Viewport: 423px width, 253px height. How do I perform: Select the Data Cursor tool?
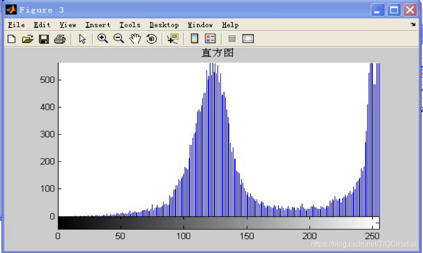[173, 39]
